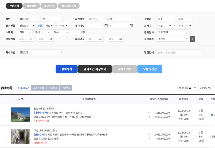Red down arrow beside 3,537,310,000 price
This screenshot has height=148, width=215.
149,117
